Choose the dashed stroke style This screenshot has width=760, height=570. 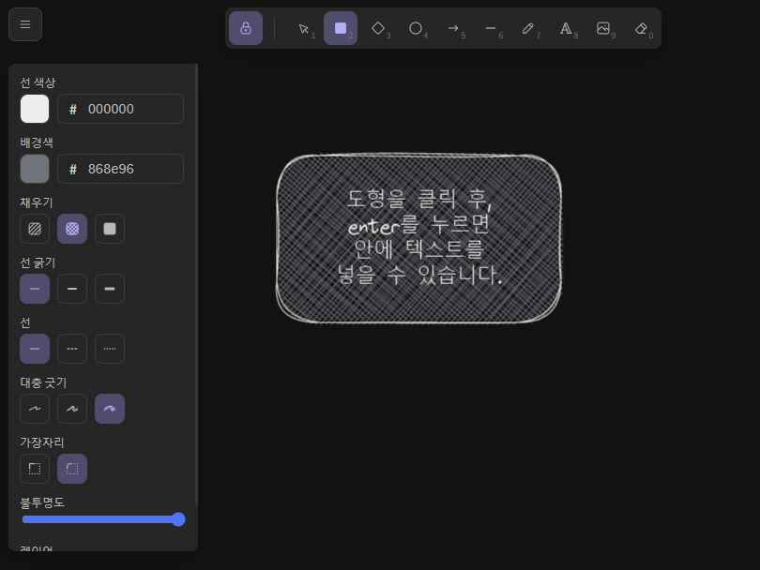pyautogui.click(x=72, y=348)
